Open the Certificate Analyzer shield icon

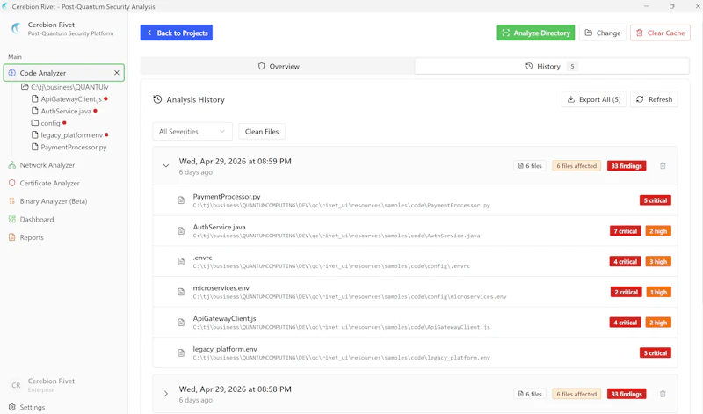pyautogui.click(x=12, y=183)
